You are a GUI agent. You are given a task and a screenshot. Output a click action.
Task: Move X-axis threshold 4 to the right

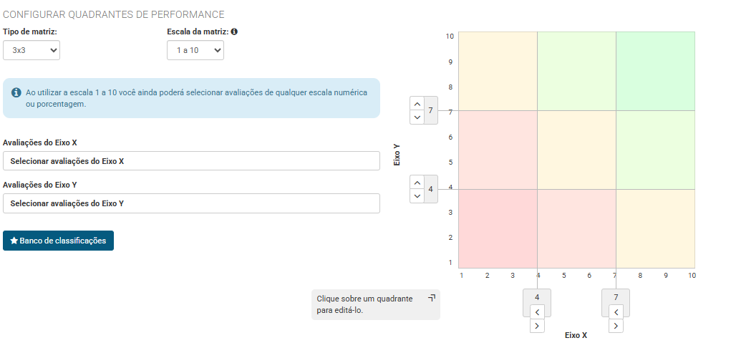click(538, 326)
